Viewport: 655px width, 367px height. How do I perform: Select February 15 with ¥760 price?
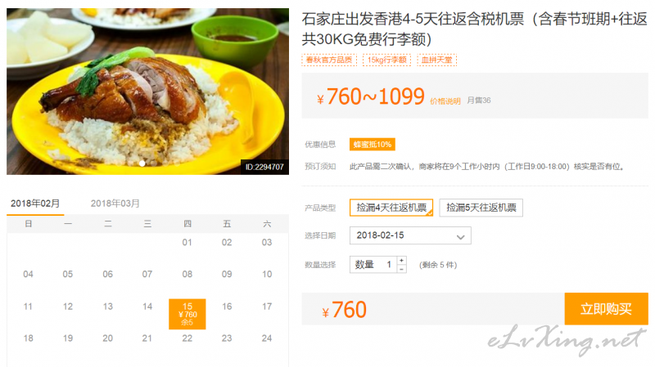coord(187,314)
